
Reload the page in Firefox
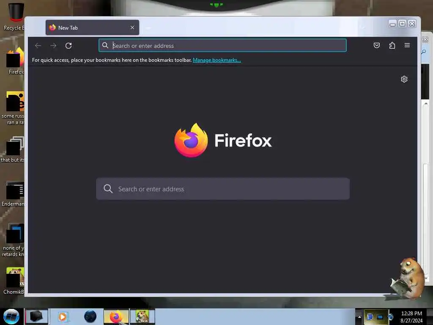pyautogui.click(x=69, y=46)
